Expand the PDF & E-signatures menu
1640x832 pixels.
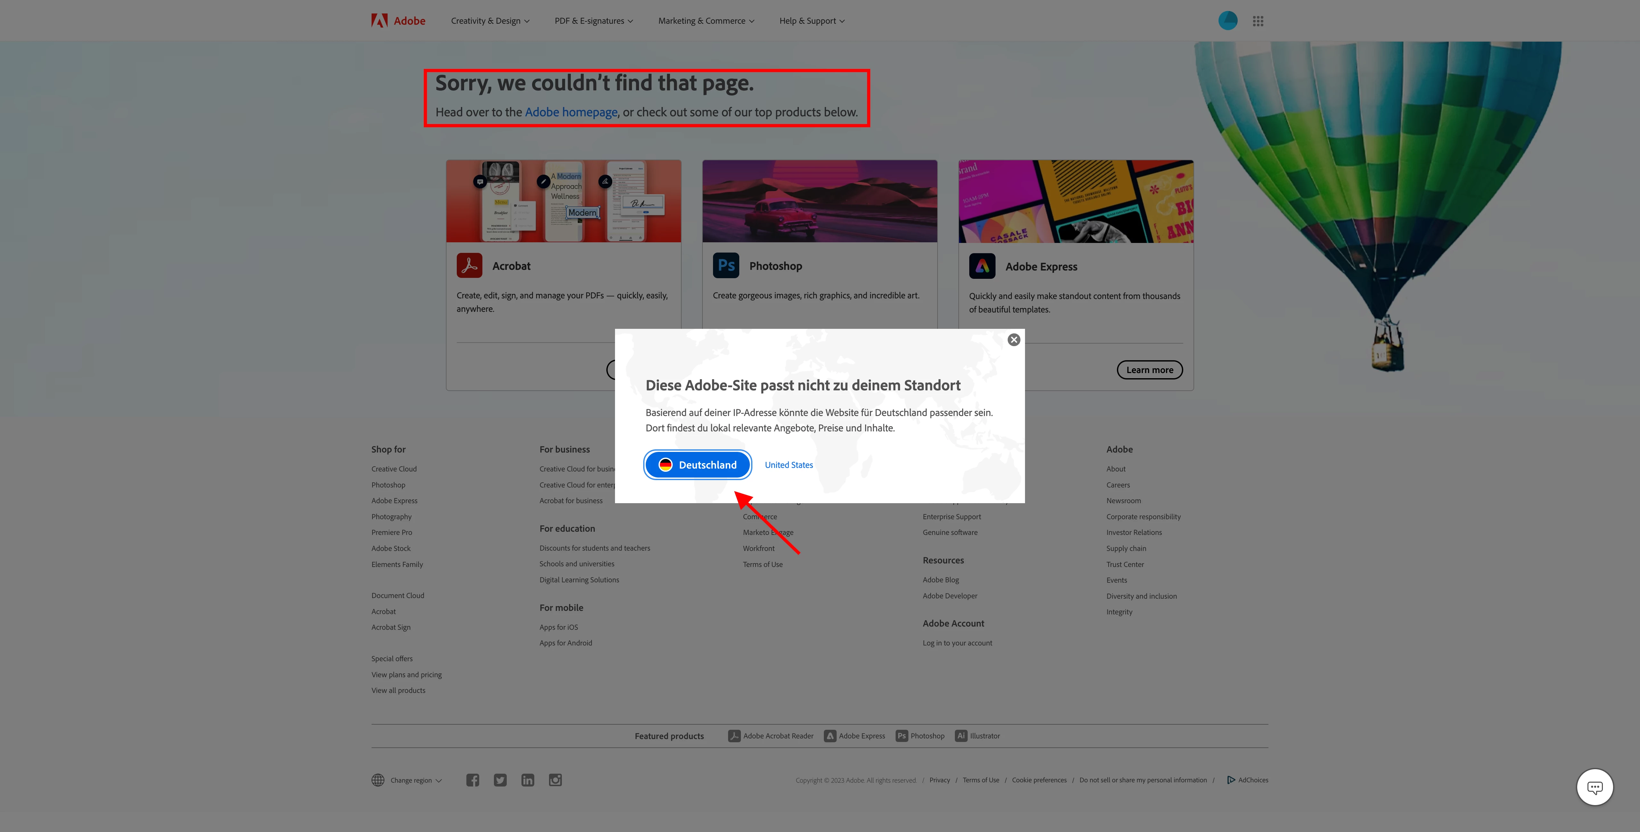(593, 21)
